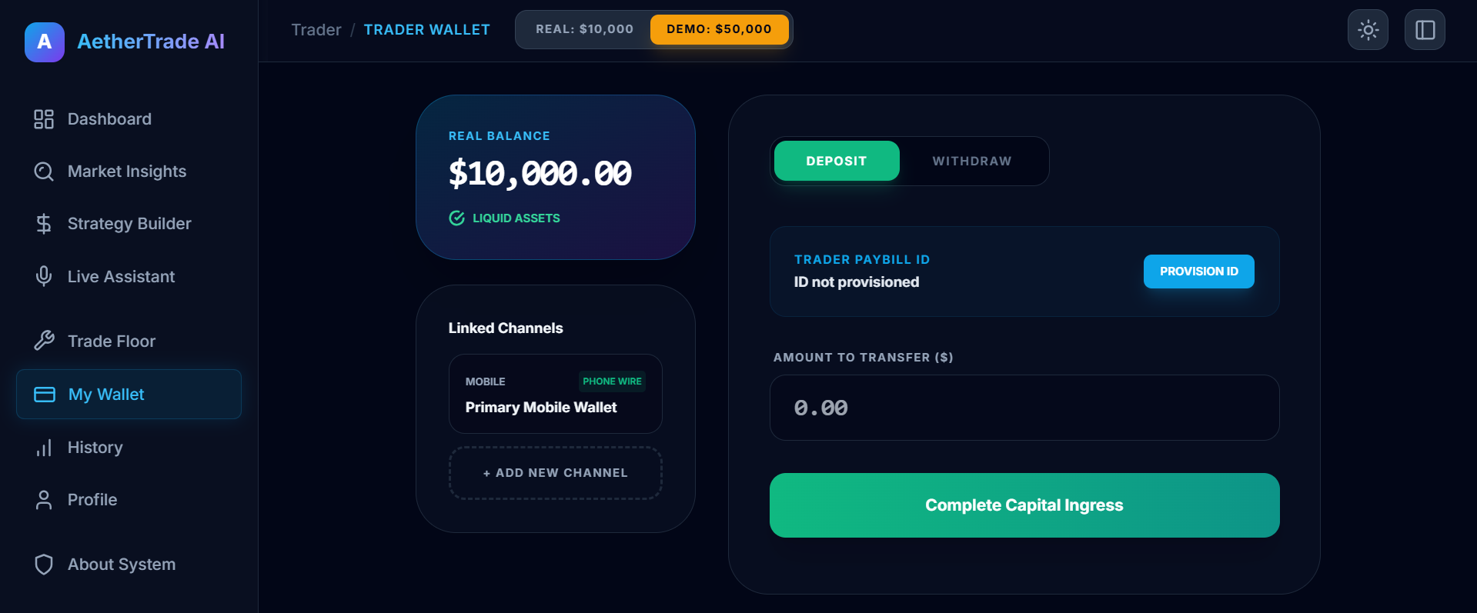This screenshot has width=1477, height=613.
Task: Select the Primary Mobile Wallet channel card
Action: [556, 394]
